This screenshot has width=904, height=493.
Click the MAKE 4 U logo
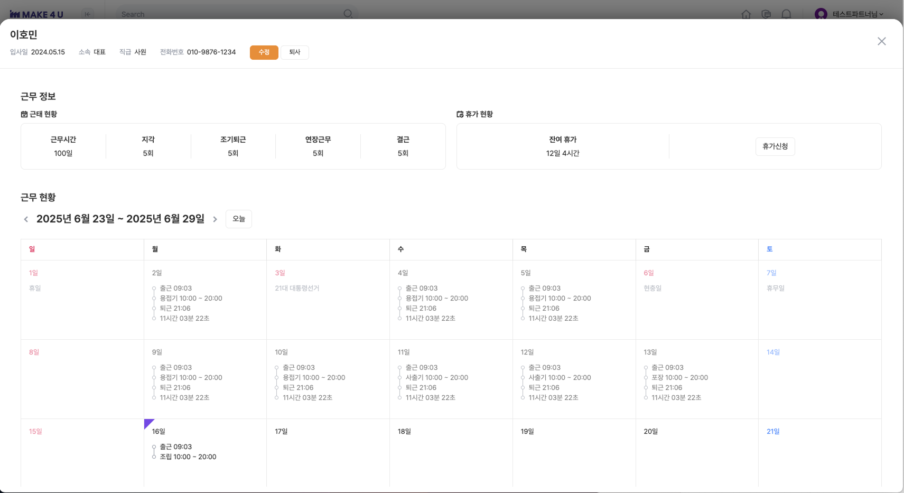coord(36,14)
